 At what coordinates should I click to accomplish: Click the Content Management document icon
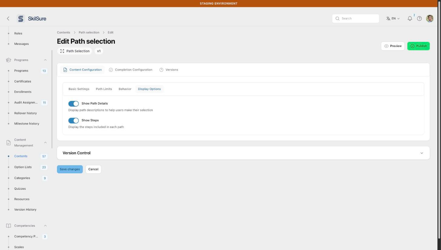pyautogui.click(x=8, y=143)
